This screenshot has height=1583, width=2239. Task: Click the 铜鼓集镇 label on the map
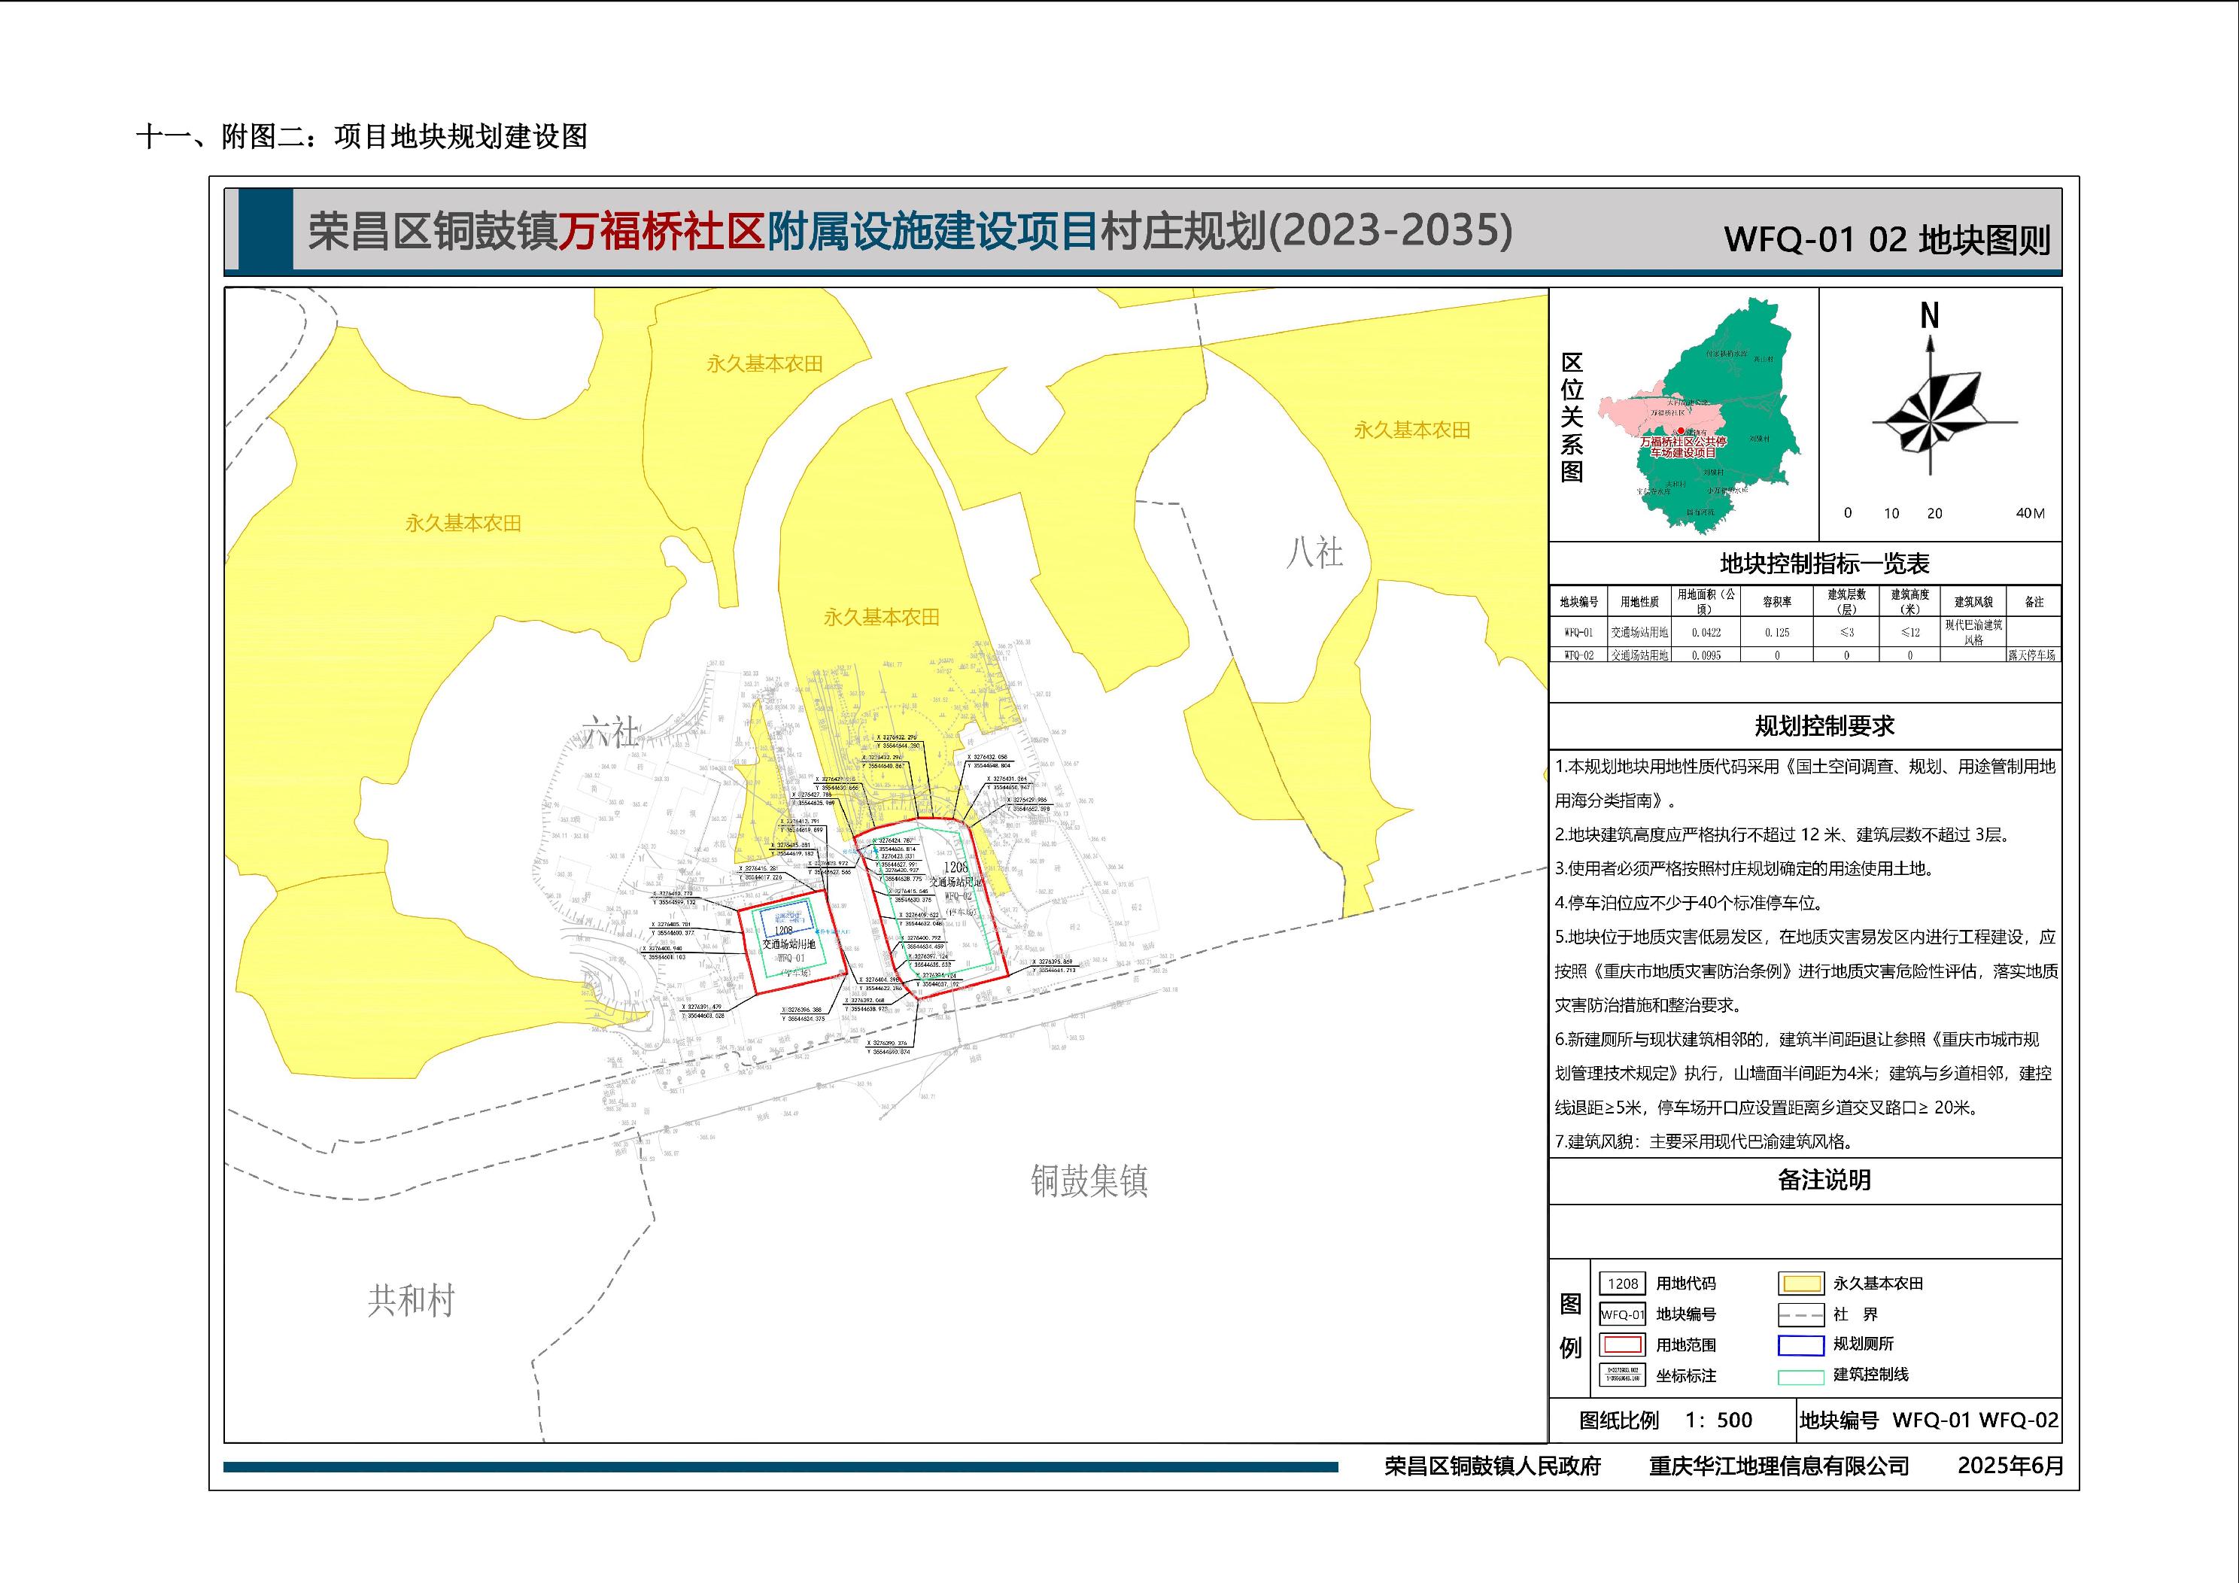[x=1089, y=1181]
